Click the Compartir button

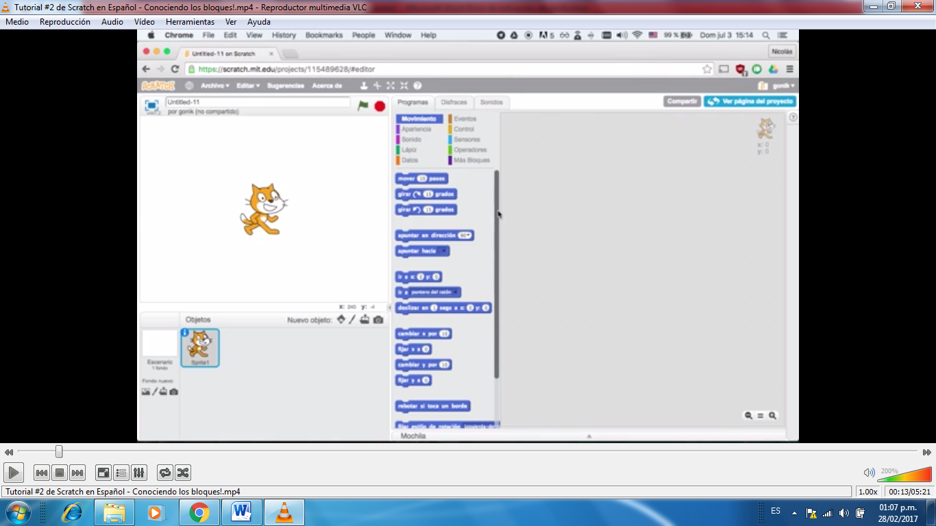682,101
